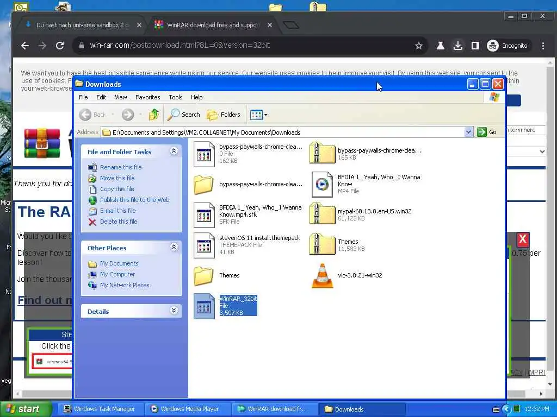This screenshot has width=557, height=417.
Task: Collapse the File and Folder Tasks panel
Action: pos(174,151)
